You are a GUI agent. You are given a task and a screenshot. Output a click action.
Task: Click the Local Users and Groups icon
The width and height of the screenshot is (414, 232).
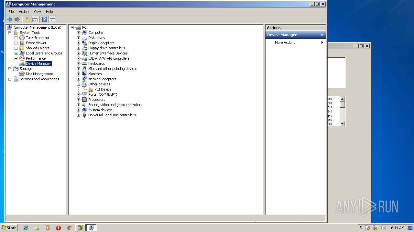[x=22, y=53]
